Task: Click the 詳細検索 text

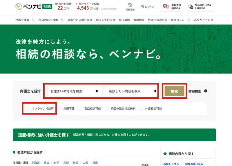Action: click(x=195, y=91)
